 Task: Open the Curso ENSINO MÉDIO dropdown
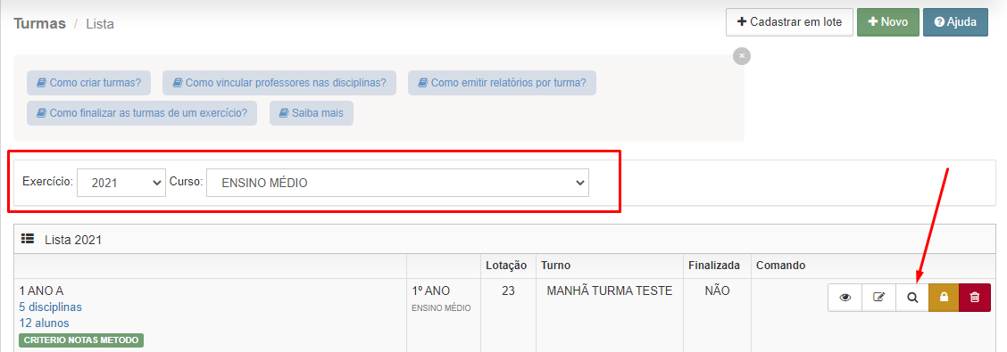[x=397, y=183]
